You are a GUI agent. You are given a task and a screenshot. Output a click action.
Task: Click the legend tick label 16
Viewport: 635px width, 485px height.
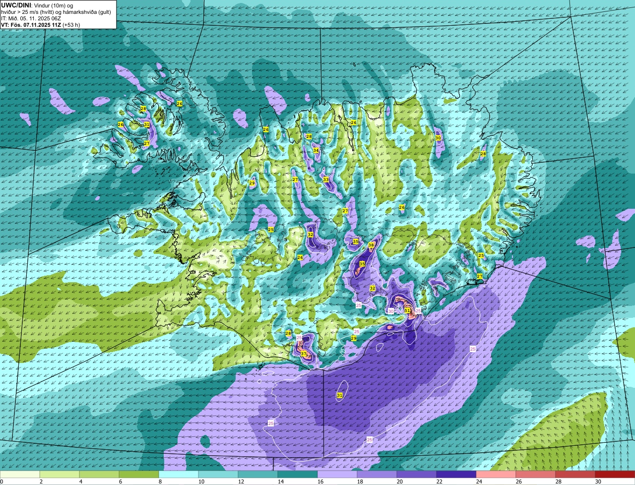click(x=320, y=482)
